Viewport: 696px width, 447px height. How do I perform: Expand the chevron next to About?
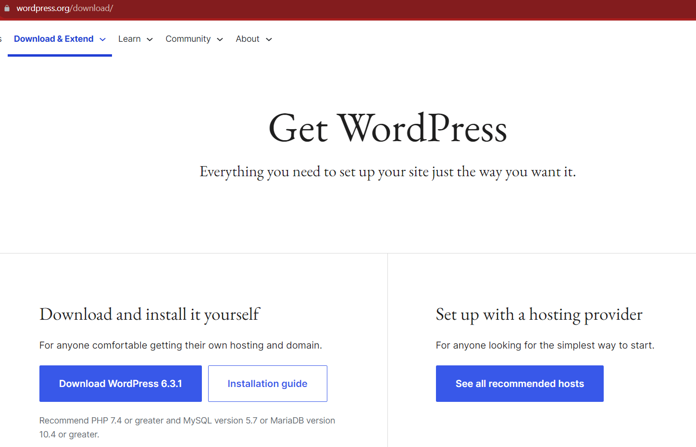(269, 39)
